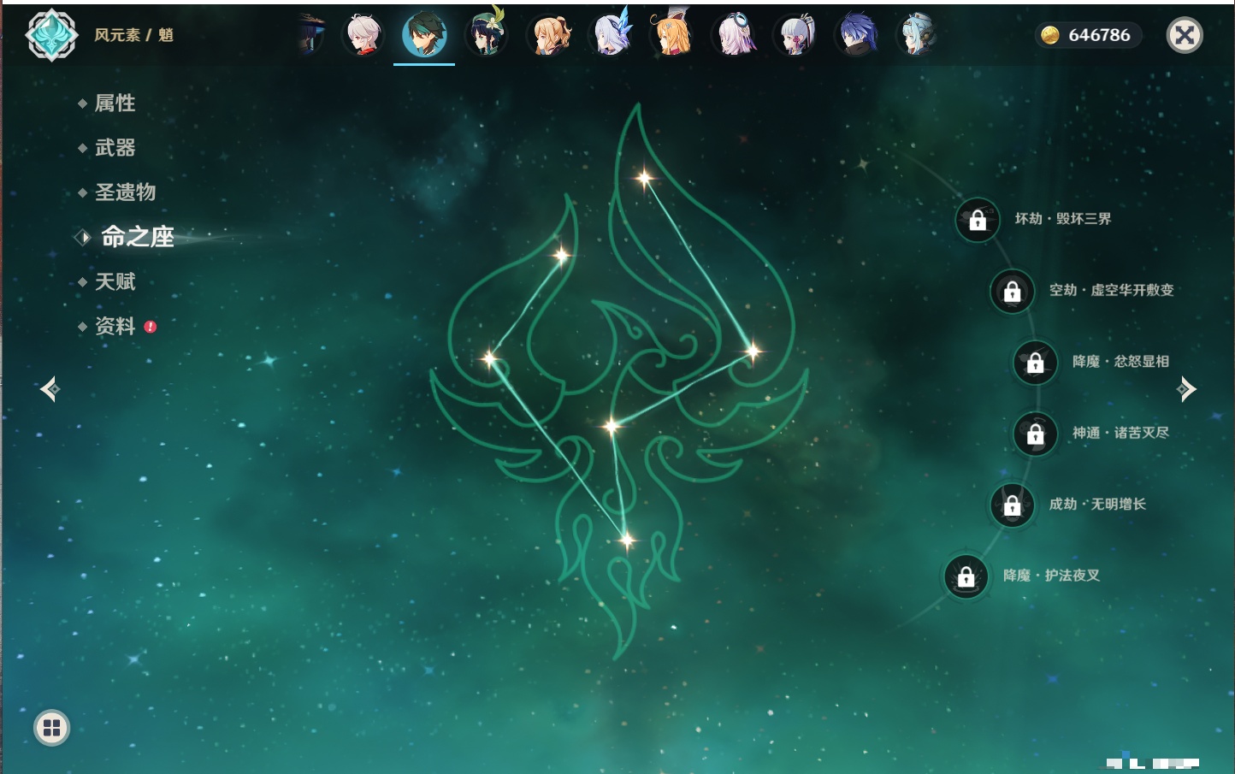
Task: Select locked constellation 坏劫·毁坏三界
Action: click(x=978, y=220)
